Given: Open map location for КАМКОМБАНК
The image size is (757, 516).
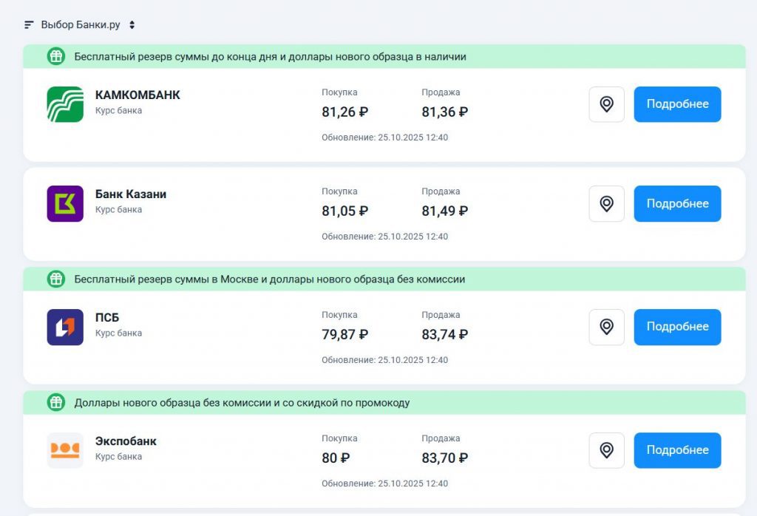Looking at the screenshot, I should point(606,104).
